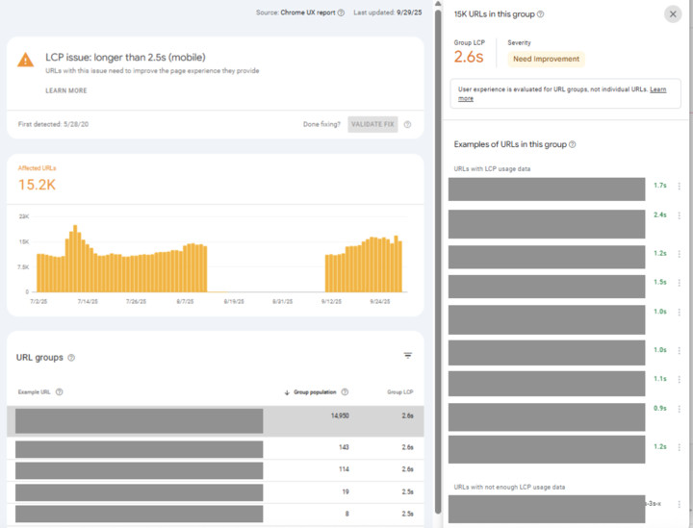Open more options for the 1.7s URL
The height and width of the screenshot is (528, 693).
pos(680,187)
